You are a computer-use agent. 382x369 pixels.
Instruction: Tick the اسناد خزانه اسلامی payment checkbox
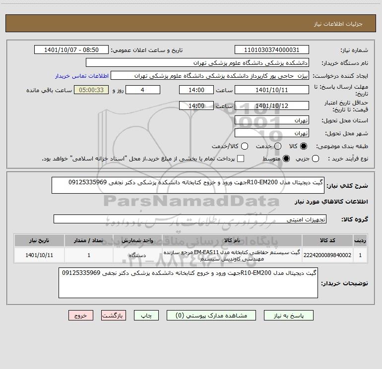tap(241, 158)
